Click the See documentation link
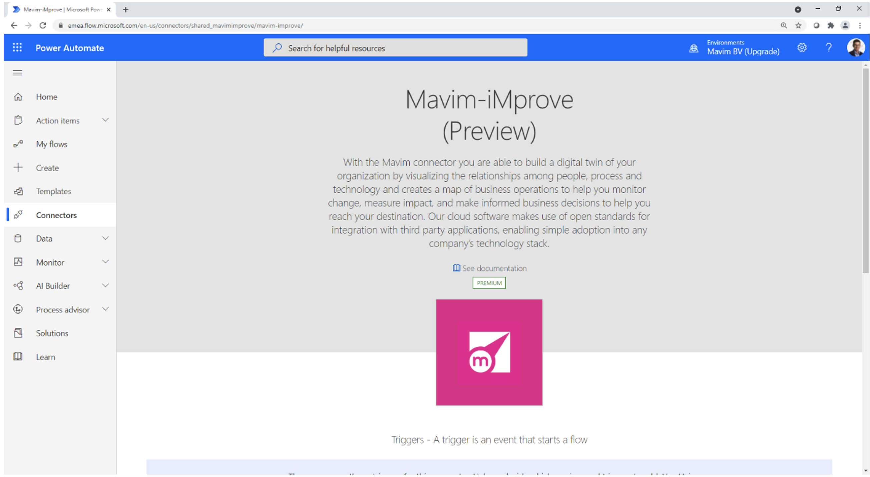This screenshot has height=477, width=870. (x=494, y=268)
